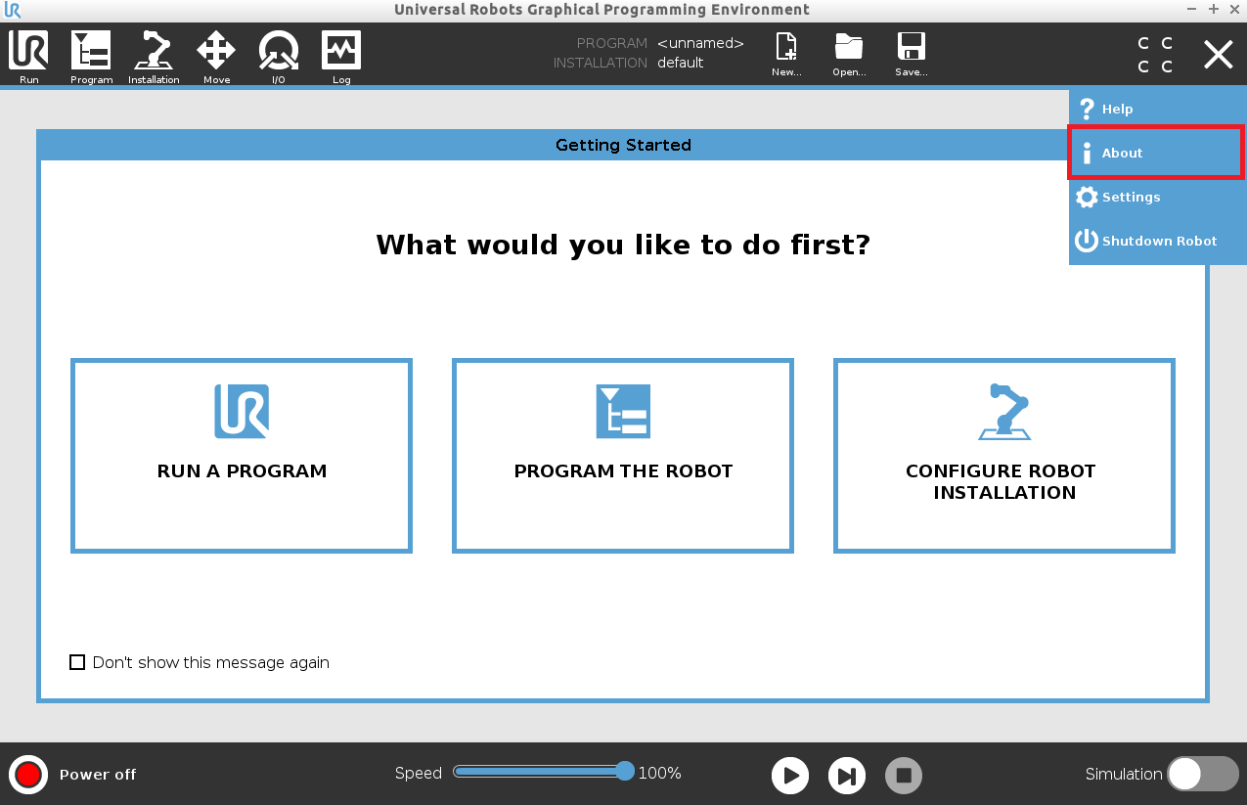Click the 100% speed value
This screenshot has width=1247, height=805.
[660, 773]
